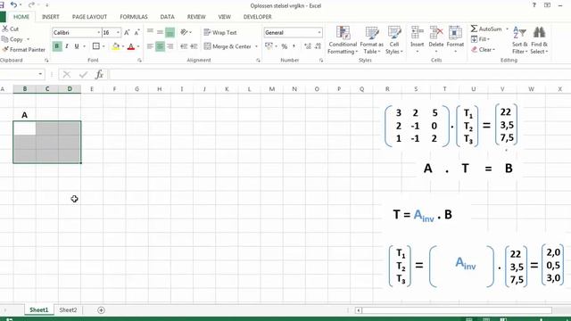Open the Merge & Center dropdown arrow

click(x=256, y=46)
